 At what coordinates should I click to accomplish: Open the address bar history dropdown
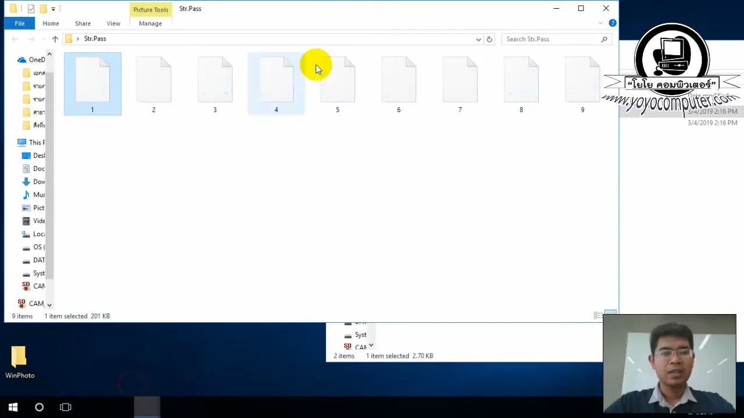coord(478,39)
